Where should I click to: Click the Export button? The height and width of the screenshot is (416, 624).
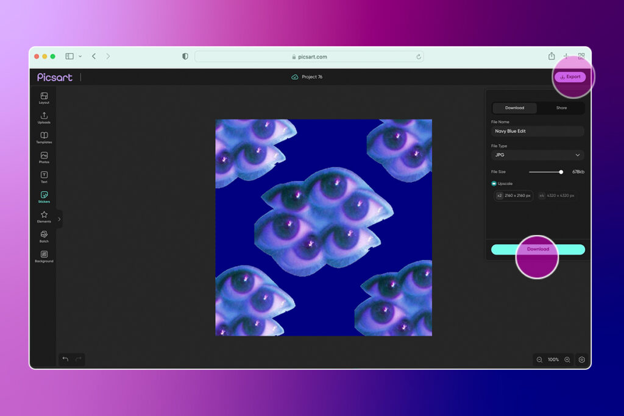pos(570,77)
